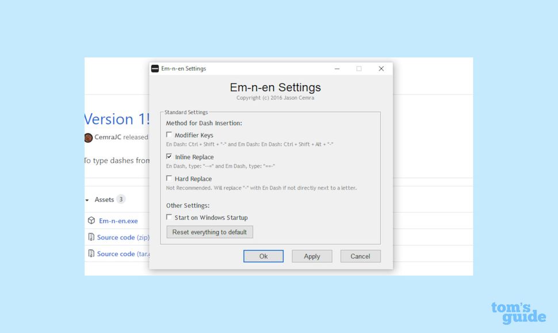This screenshot has height=333, width=558.
Task: Click the Em-n-en dash icon in title bar
Action: 154,68
